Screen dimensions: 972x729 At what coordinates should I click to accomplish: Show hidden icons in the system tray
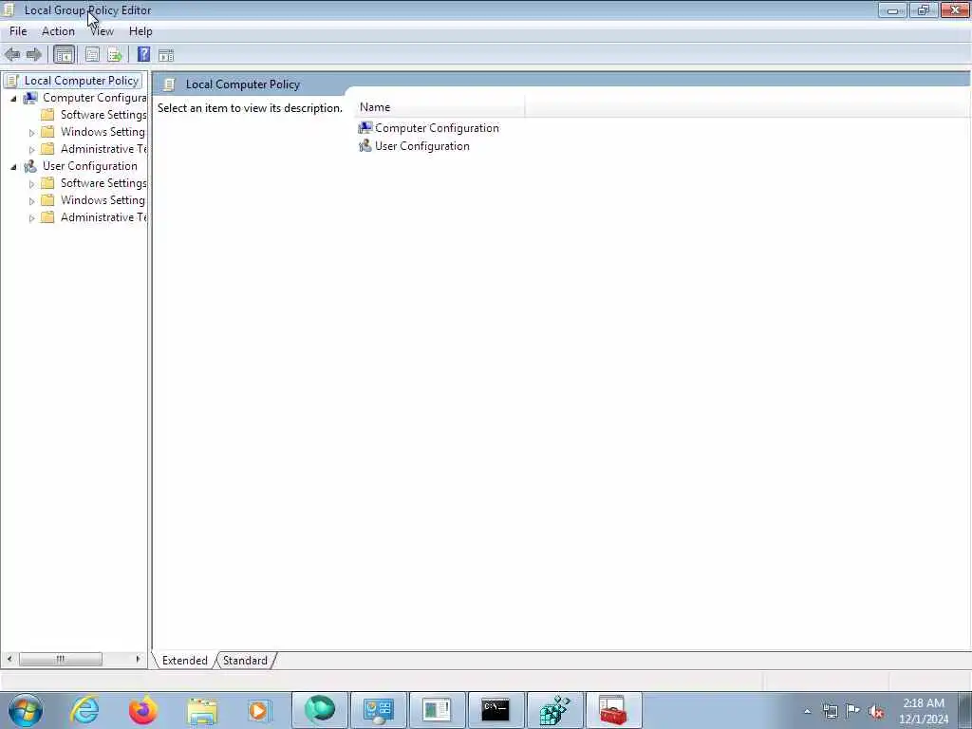click(x=807, y=711)
